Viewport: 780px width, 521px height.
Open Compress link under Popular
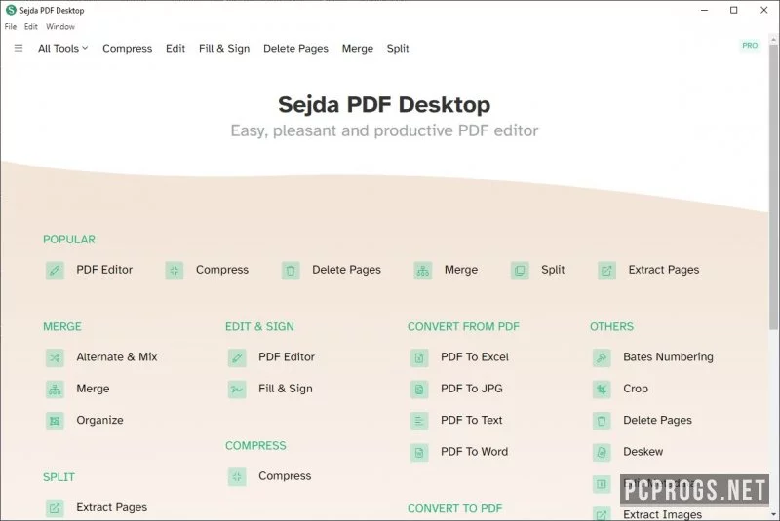click(222, 270)
